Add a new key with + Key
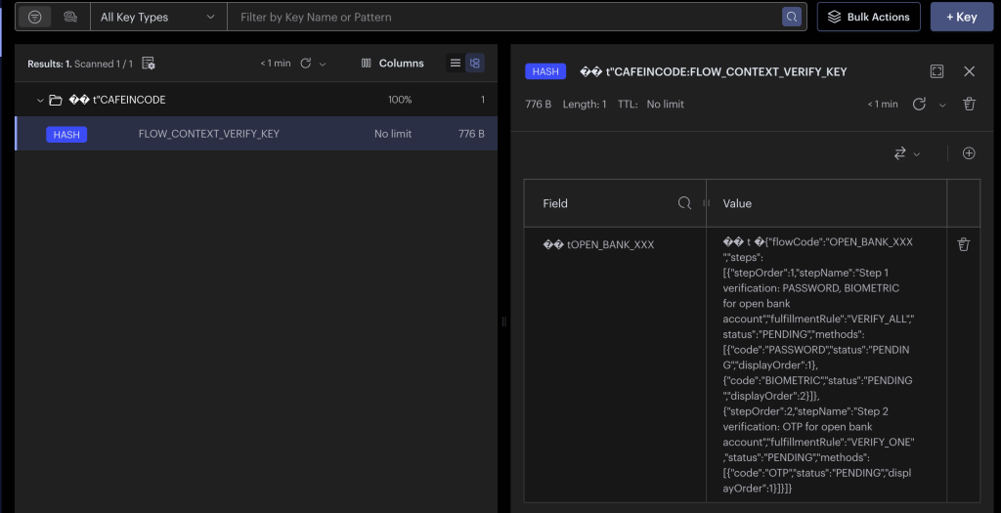The height and width of the screenshot is (513, 1001). point(962,18)
